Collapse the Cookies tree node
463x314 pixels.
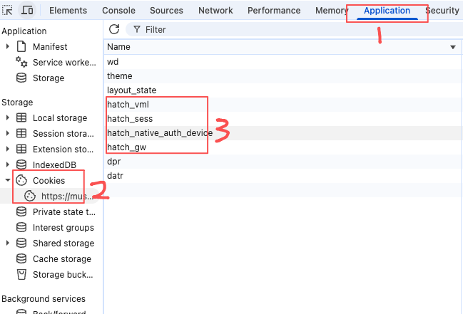8,180
